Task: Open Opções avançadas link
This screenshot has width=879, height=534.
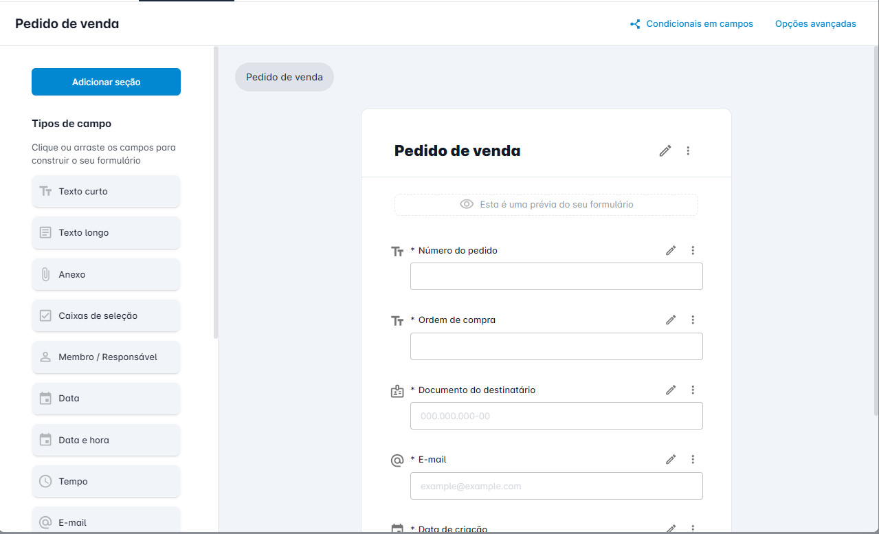Action: 816,24
